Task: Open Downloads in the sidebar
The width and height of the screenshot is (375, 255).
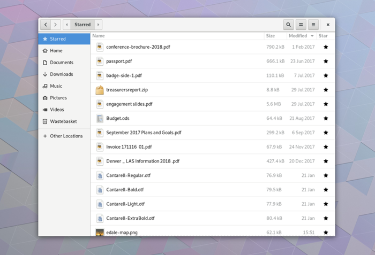Action: 61,74
